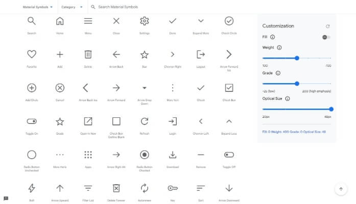Expand the Category dropdown
The width and height of the screenshot is (356, 204).
(x=72, y=7)
